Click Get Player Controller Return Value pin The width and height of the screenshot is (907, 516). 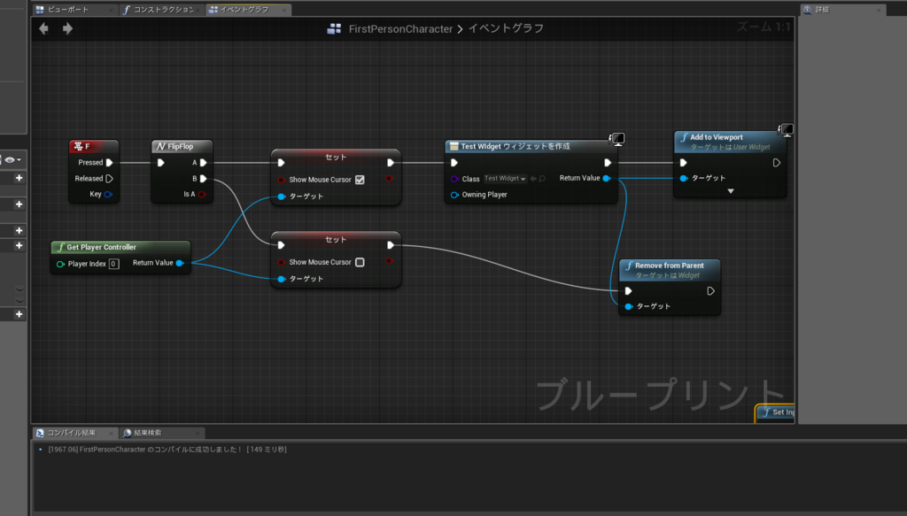click(x=180, y=263)
